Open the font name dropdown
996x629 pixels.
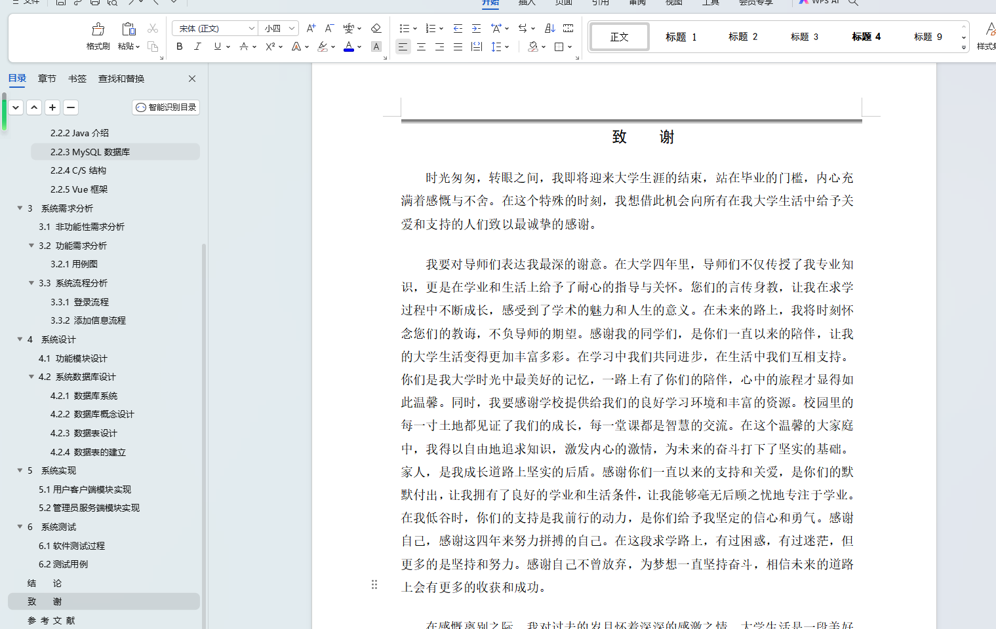click(x=251, y=28)
